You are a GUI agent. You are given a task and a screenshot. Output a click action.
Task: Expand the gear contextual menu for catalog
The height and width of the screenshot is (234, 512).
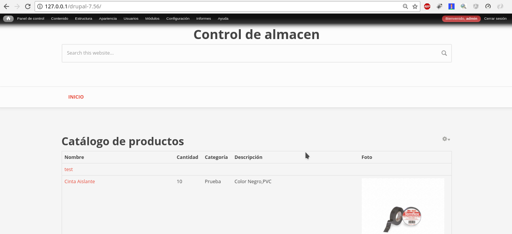pyautogui.click(x=446, y=139)
